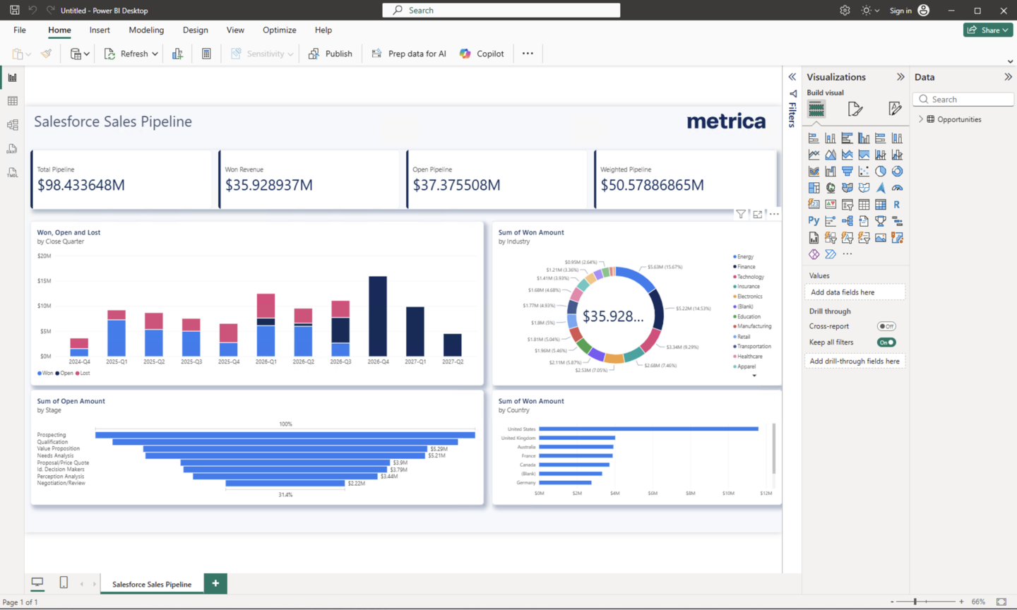The height and width of the screenshot is (610, 1017).
Task: Open the File menu
Action: (20, 30)
